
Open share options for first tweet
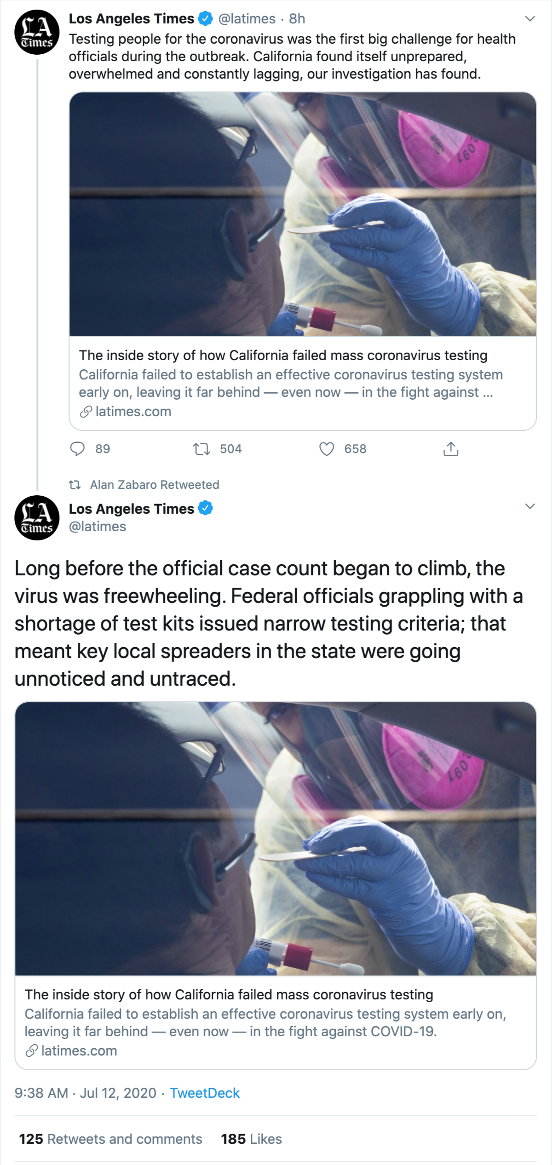point(451,448)
